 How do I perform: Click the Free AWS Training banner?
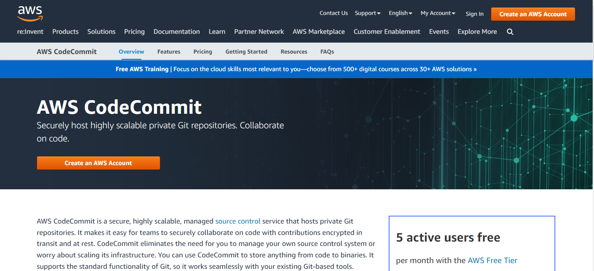(x=296, y=69)
